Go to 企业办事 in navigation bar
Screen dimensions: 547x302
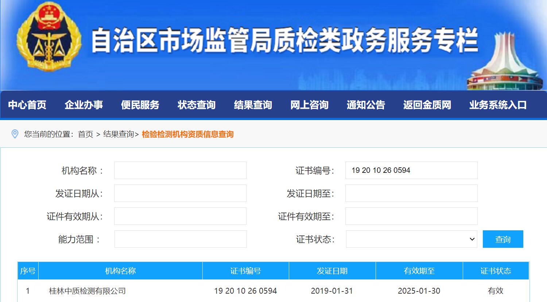pos(84,105)
